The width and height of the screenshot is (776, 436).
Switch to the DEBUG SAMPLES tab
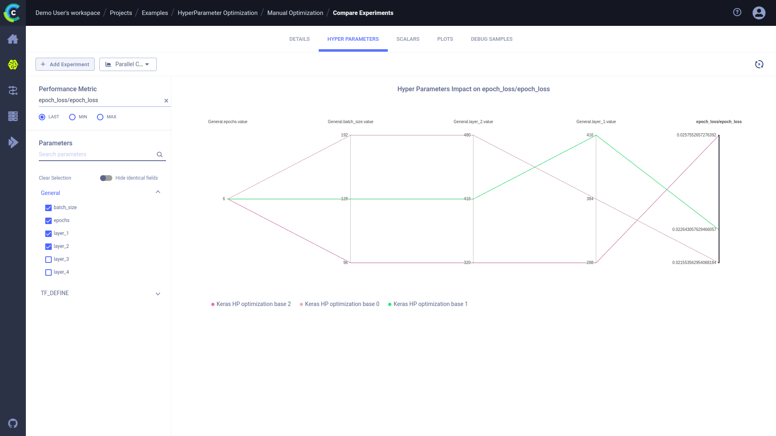[x=491, y=39]
